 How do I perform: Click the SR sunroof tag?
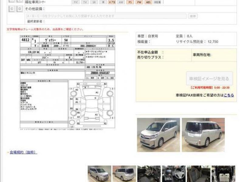[x=94, y=2]
